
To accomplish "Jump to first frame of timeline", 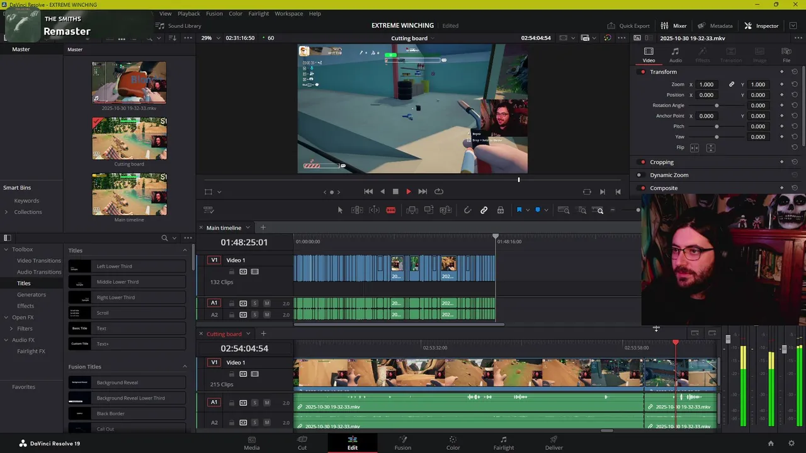I will [368, 191].
